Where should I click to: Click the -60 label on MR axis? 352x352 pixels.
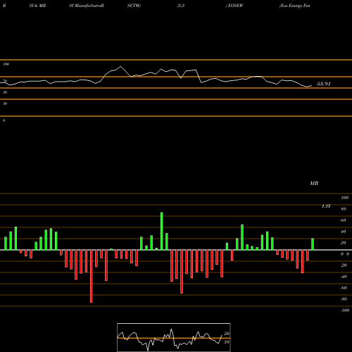[344, 288]
